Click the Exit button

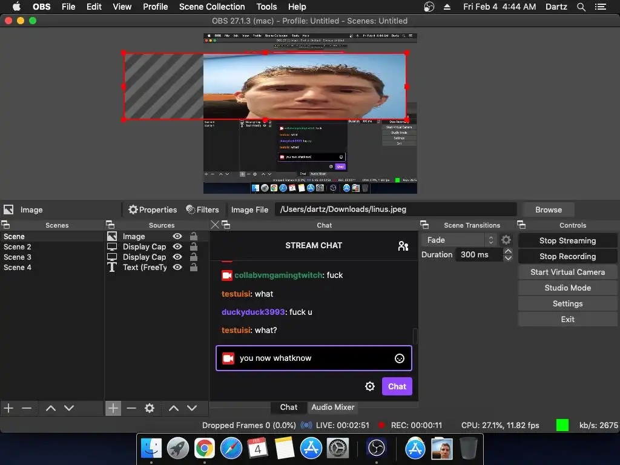point(567,320)
